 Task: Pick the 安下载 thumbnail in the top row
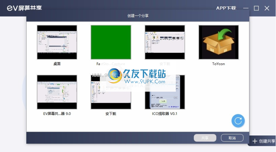pos(165,42)
